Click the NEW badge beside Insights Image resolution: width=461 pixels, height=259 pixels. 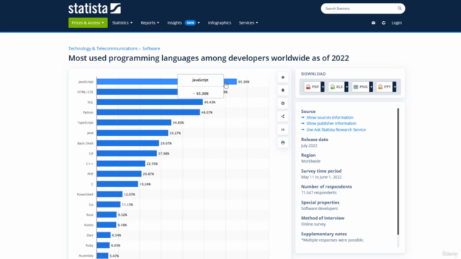tap(190, 22)
